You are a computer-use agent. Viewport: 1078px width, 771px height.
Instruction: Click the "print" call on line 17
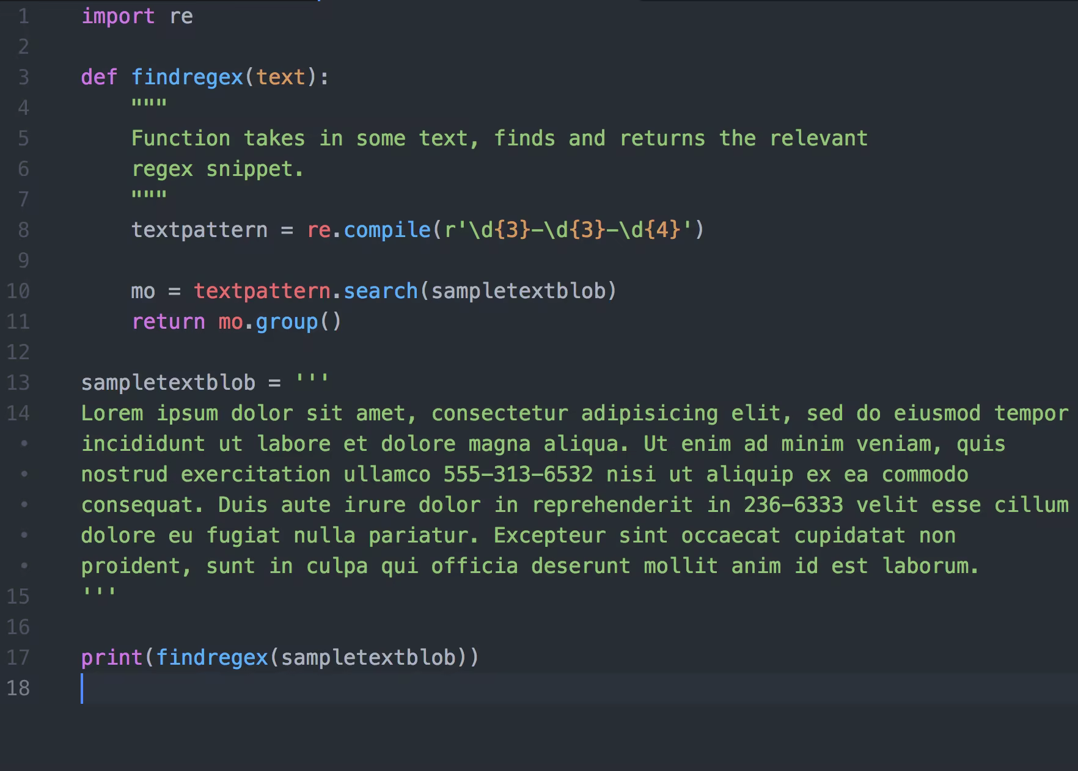[111, 658]
